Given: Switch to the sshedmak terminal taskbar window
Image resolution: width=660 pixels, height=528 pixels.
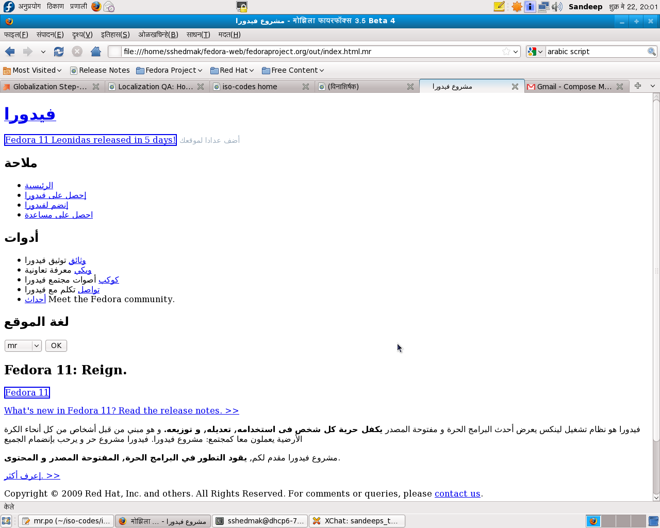Looking at the screenshot, I should click(x=260, y=521).
